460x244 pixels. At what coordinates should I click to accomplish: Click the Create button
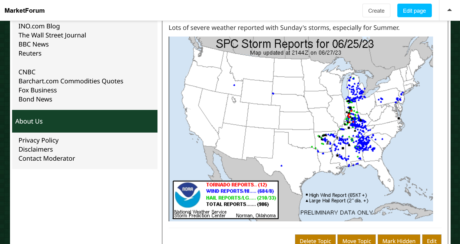(376, 11)
